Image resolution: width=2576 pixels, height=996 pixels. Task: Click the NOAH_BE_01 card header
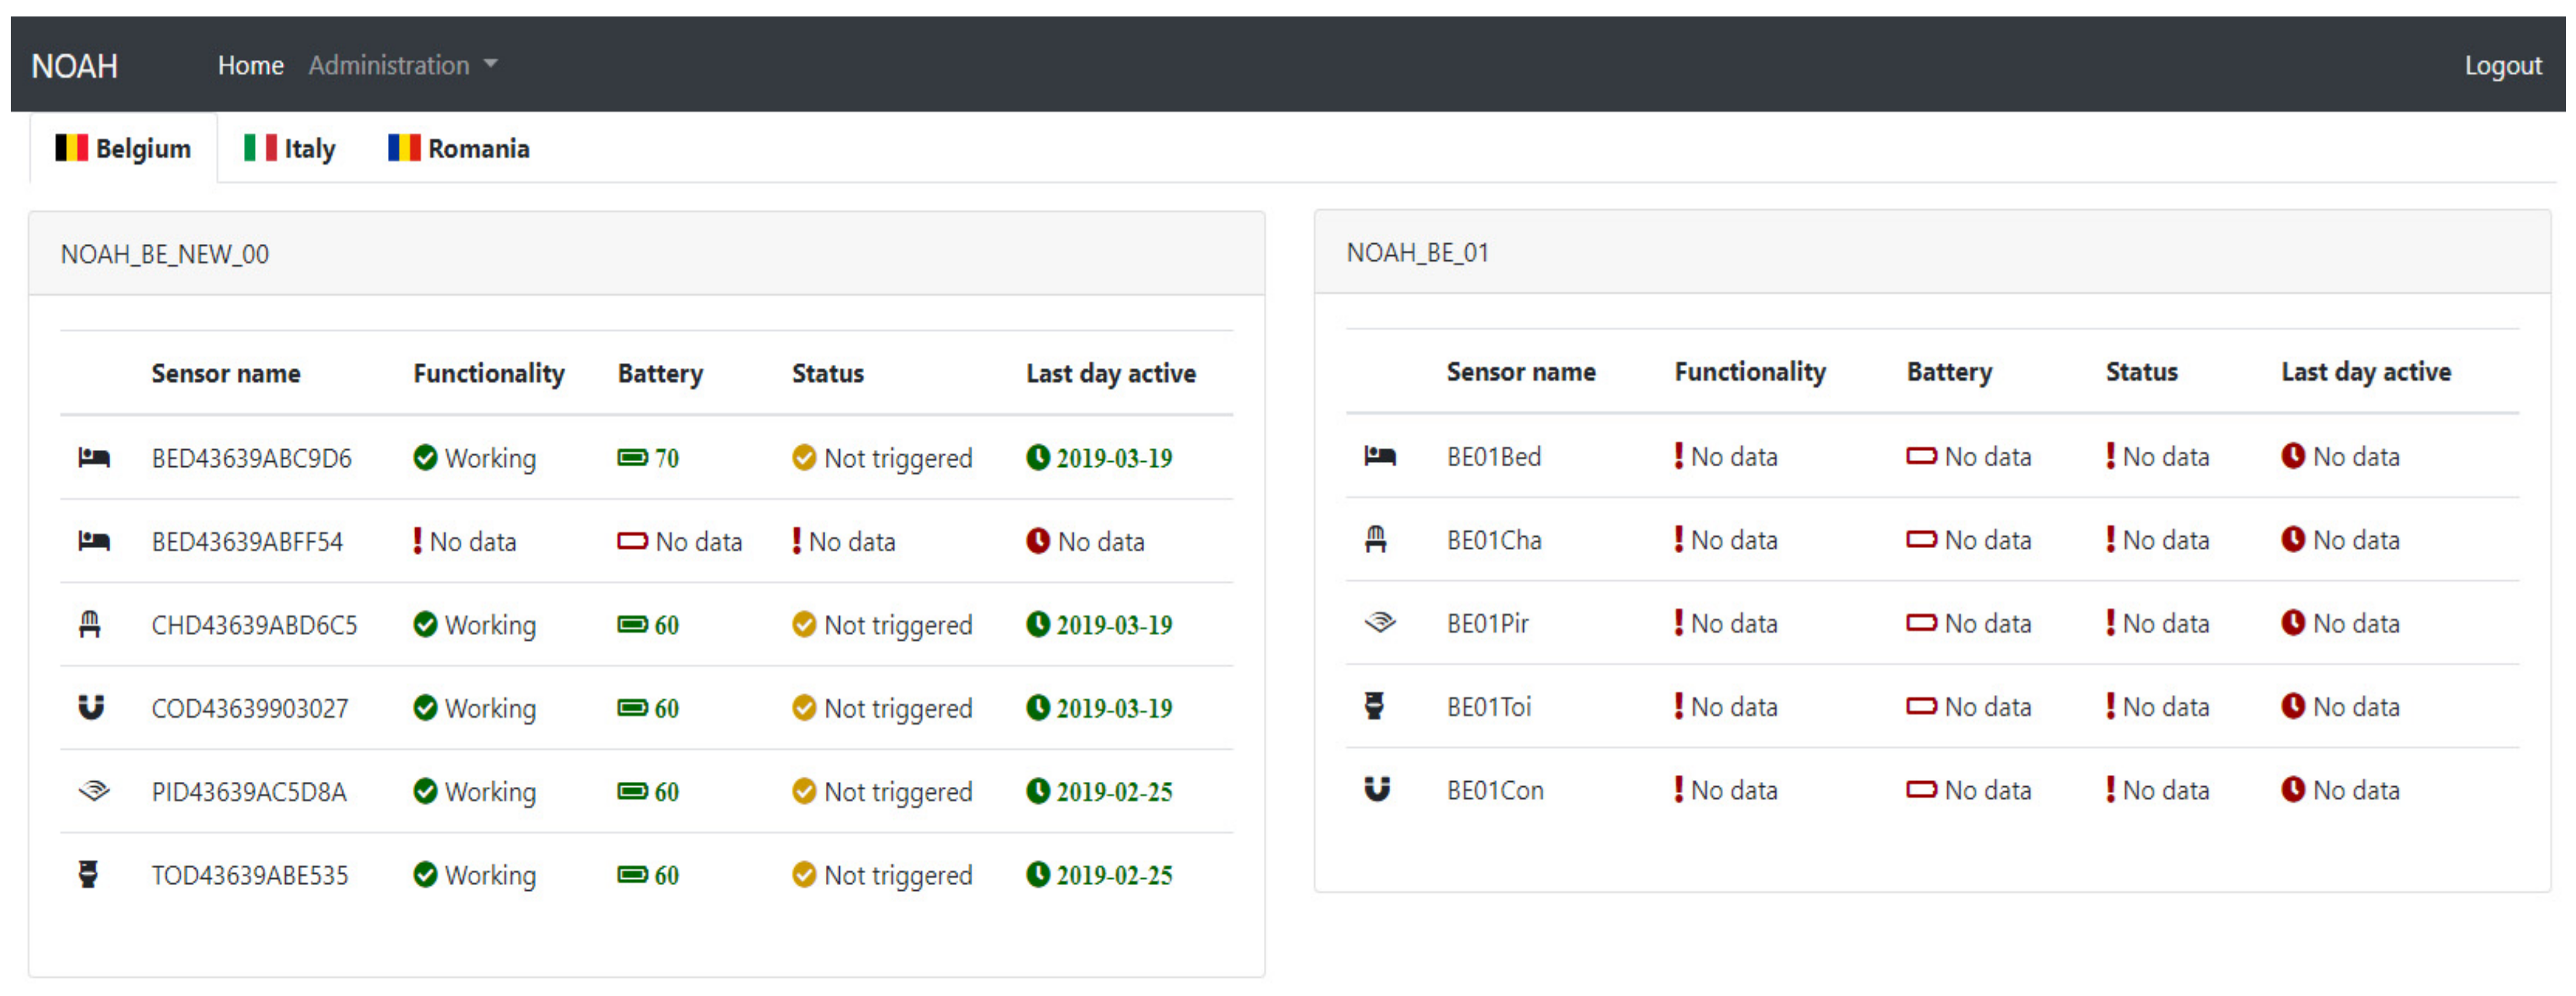pyautogui.click(x=1417, y=253)
